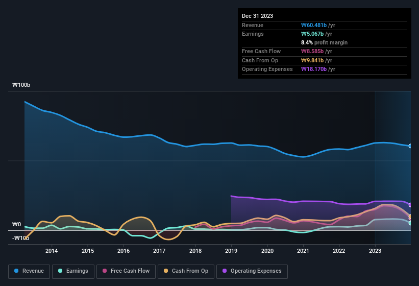
Task: Click the 2014 label on the x-axis
Action: tap(52, 251)
